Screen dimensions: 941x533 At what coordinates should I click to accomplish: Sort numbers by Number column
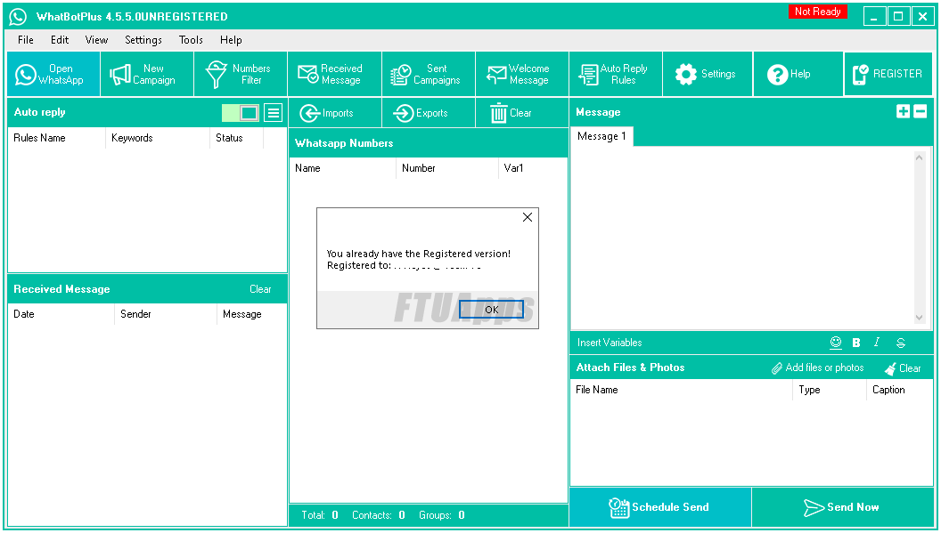pyautogui.click(x=447, y=168)
